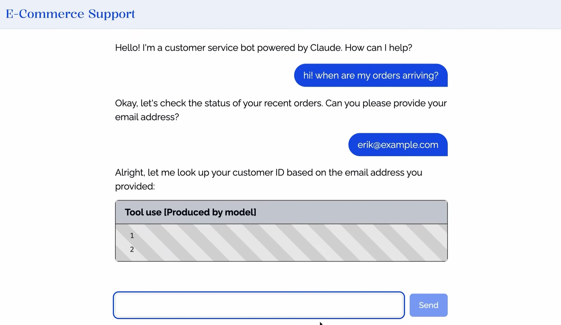Click the Send button
Screen dimensions: 561x325
428,305
